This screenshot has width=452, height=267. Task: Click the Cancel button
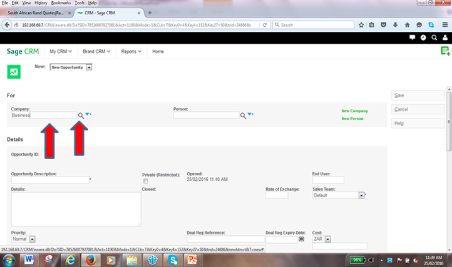418,109
